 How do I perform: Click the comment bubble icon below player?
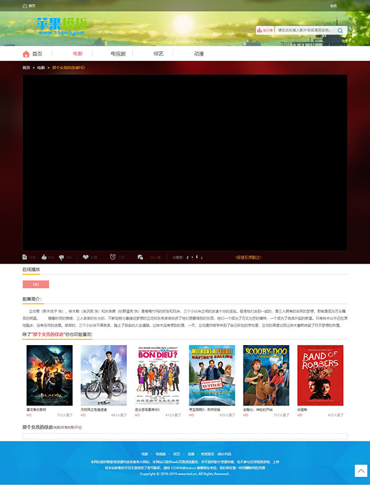140,257
